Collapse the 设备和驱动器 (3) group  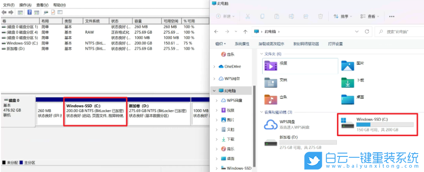pos(262,112)
